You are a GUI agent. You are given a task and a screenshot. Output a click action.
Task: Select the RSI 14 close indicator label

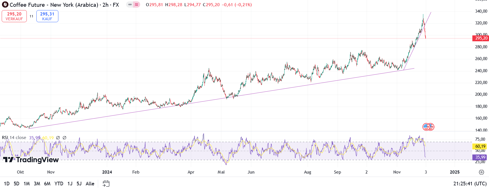click(x=14, y=138)
